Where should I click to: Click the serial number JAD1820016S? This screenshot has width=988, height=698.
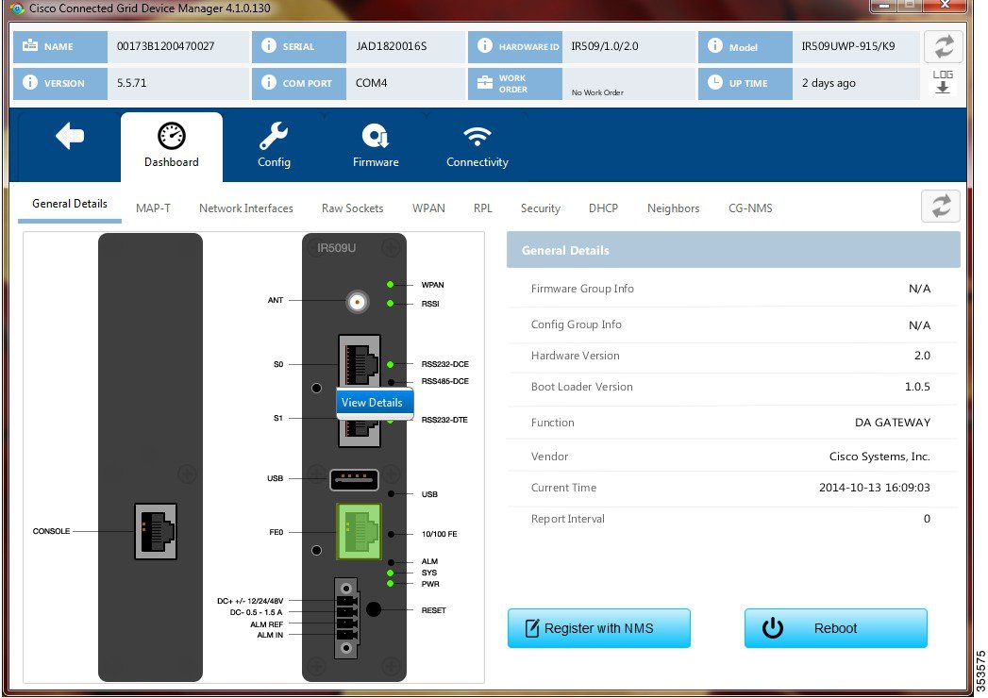click(392, 46)
